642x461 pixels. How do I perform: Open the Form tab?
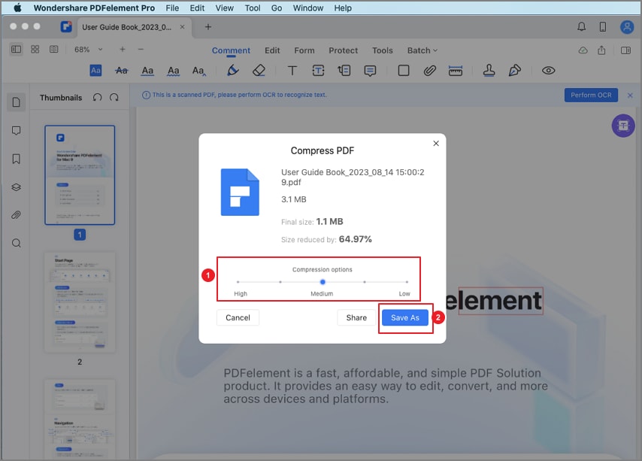click(304, 50)
